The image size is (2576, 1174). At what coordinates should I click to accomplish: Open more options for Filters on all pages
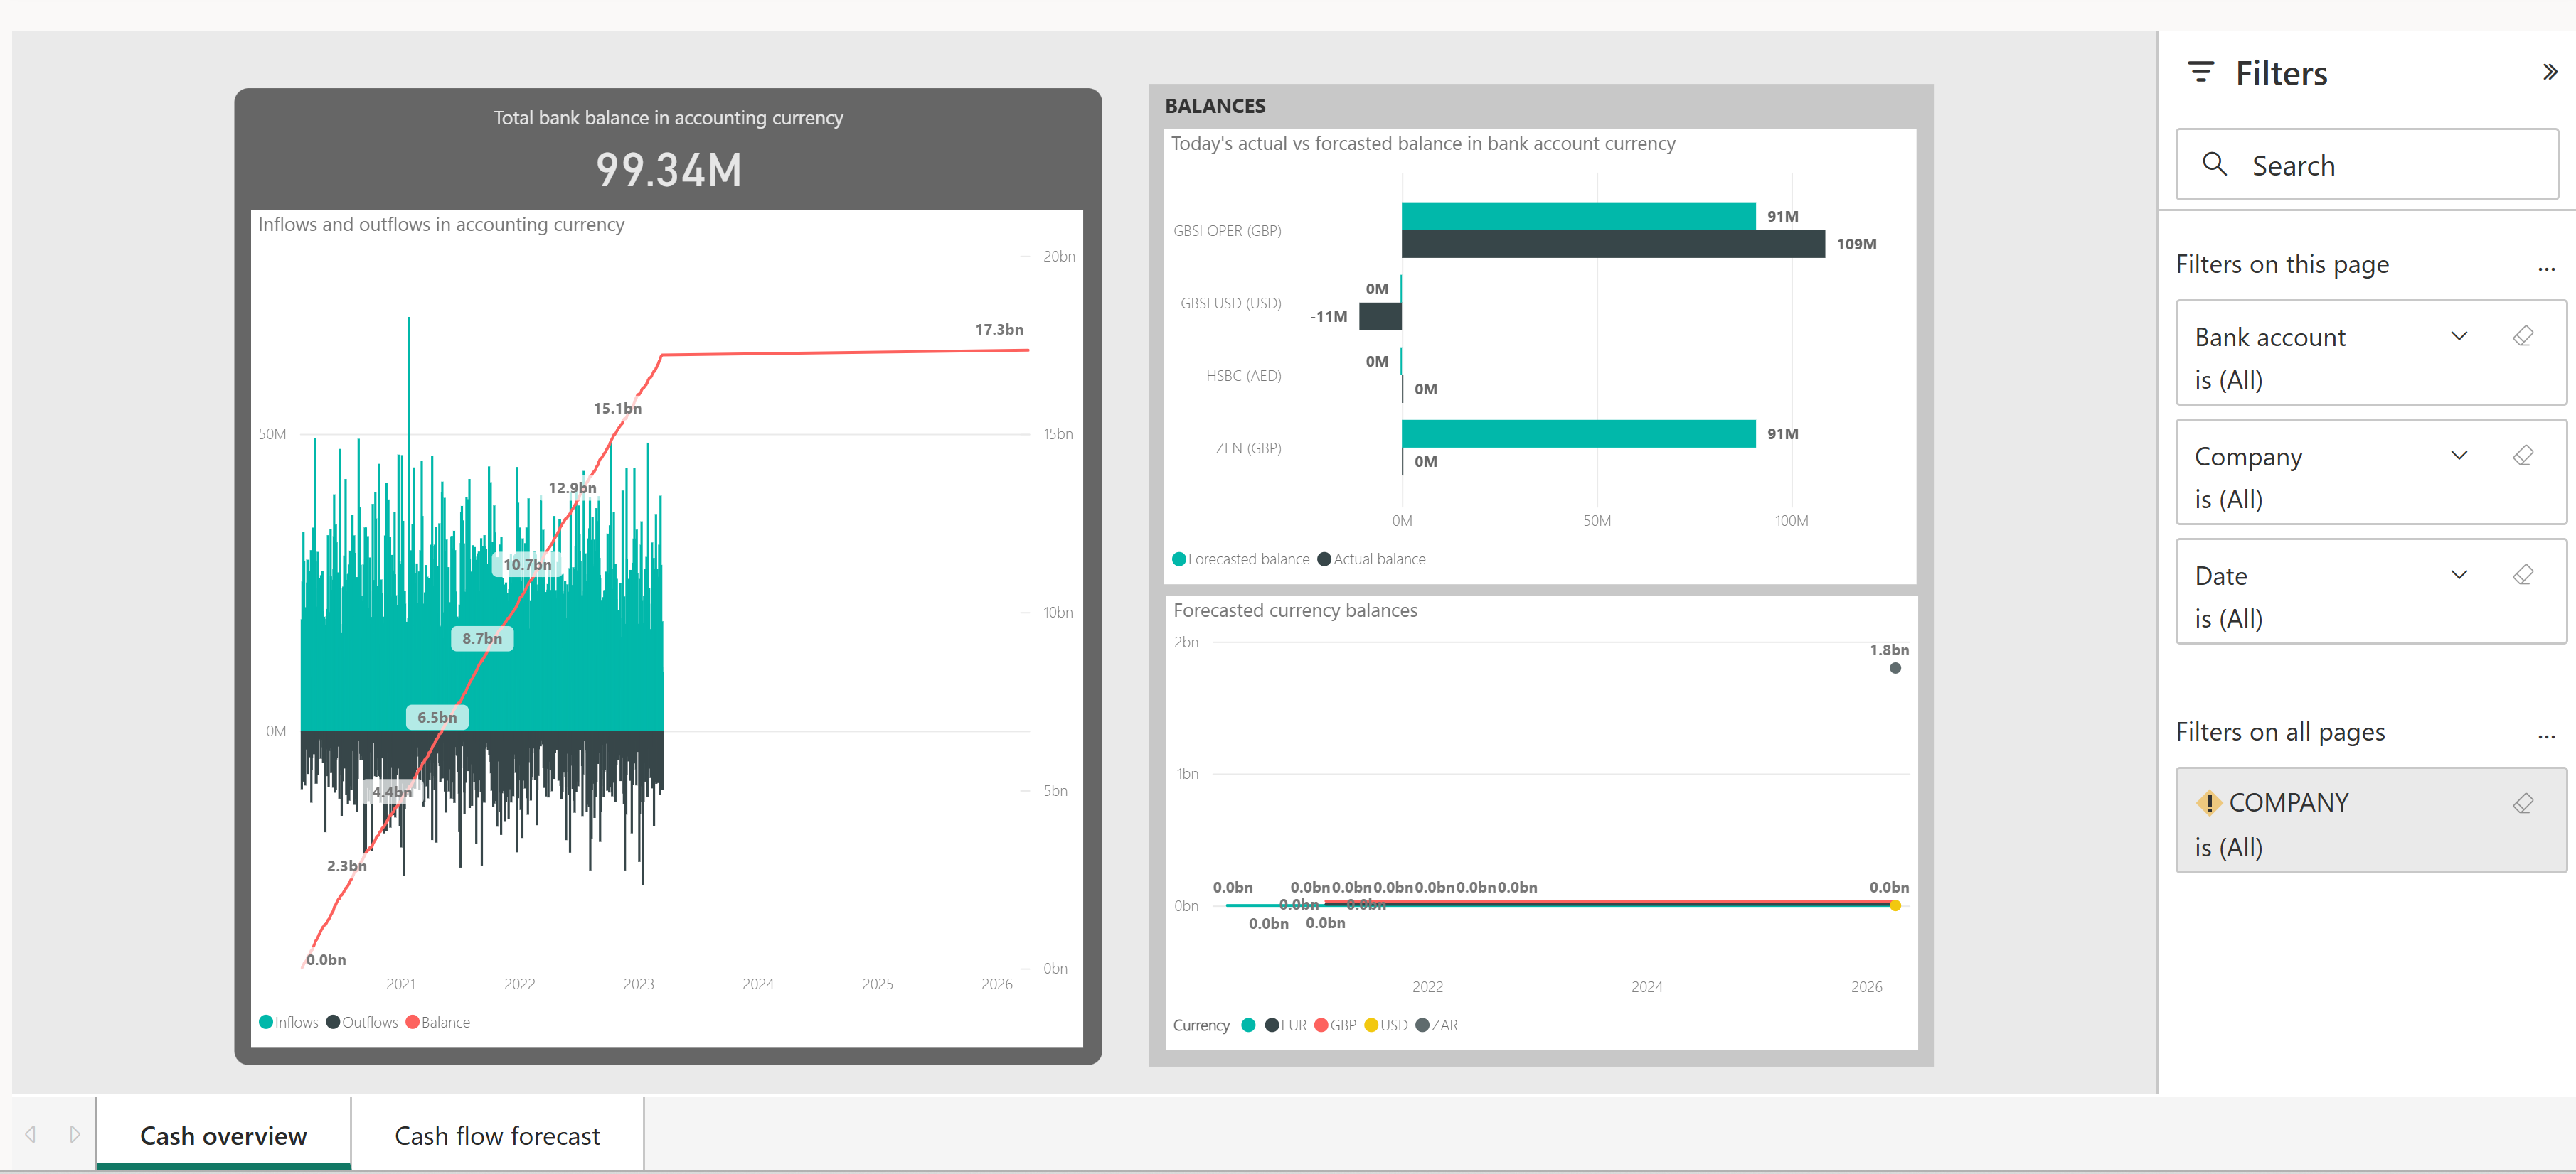pyautogui.click(x=2545, y=736)
